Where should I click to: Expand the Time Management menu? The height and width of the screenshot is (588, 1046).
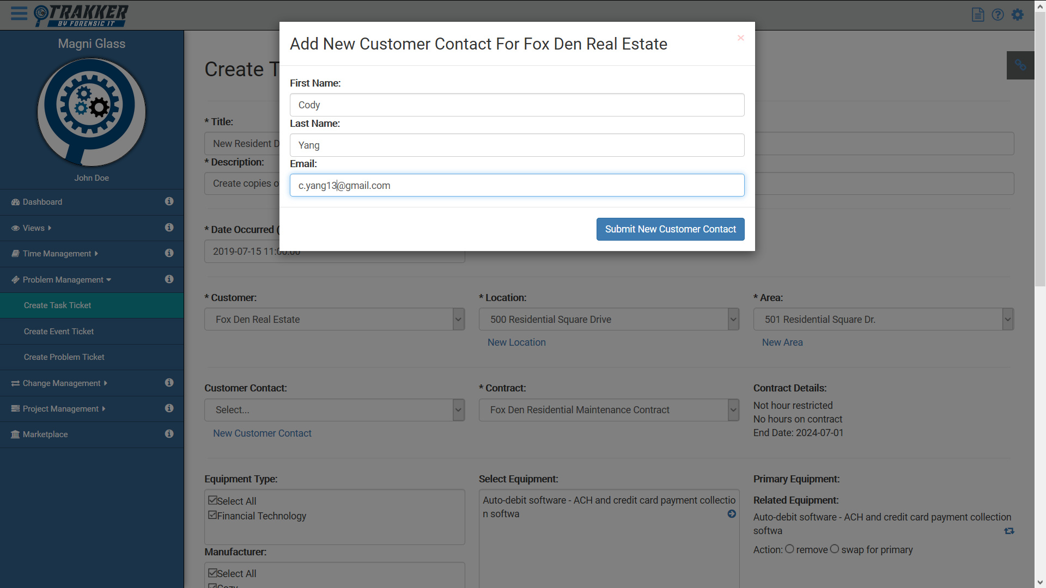click(57, 254)
